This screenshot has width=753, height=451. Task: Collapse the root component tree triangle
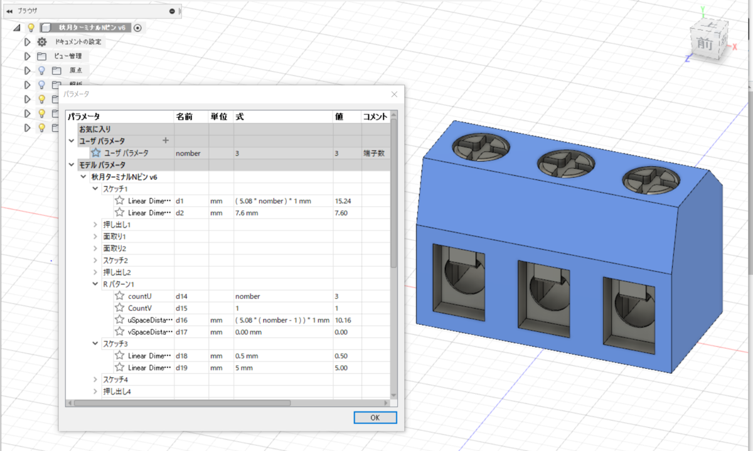click(x=16, y=28)
